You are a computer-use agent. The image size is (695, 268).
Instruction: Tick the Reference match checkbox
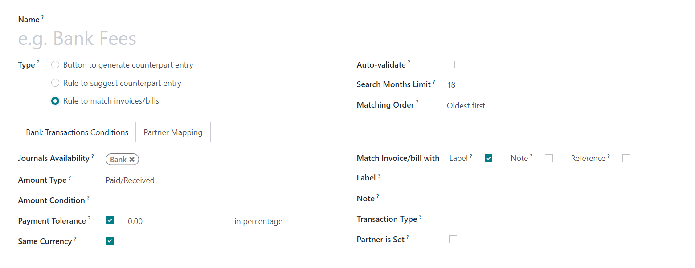626,158
